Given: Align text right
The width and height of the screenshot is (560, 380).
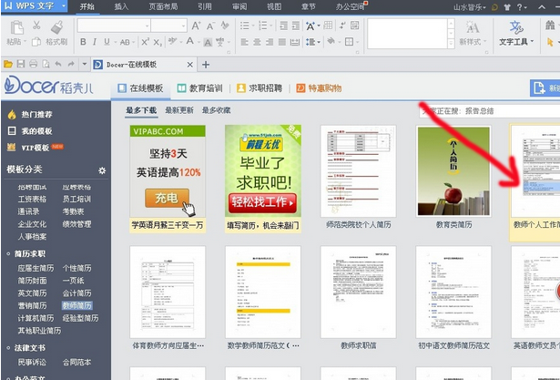Looking at the screenshot, I should click(270, 42).
